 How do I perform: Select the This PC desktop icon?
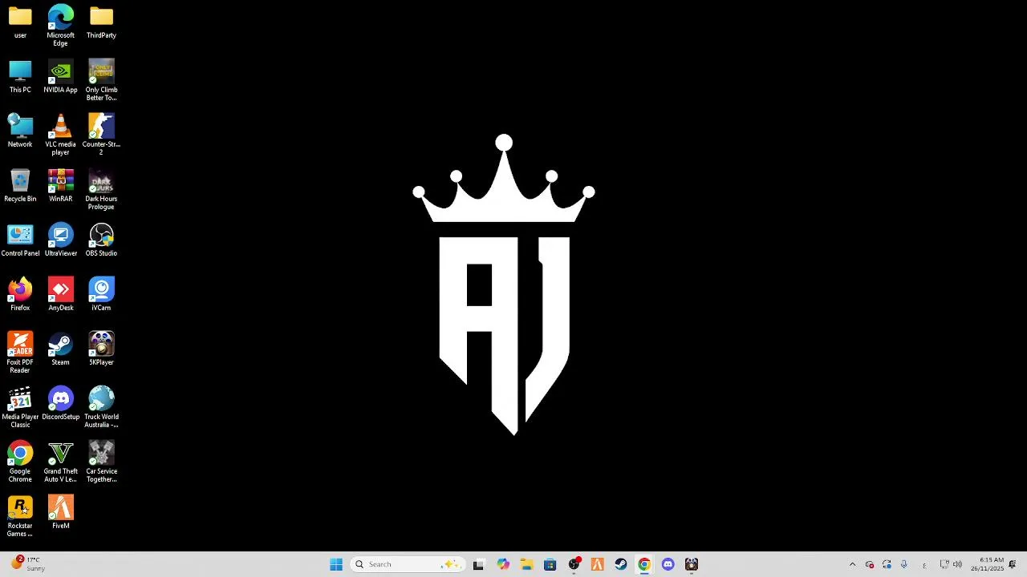tap(20, 76)
